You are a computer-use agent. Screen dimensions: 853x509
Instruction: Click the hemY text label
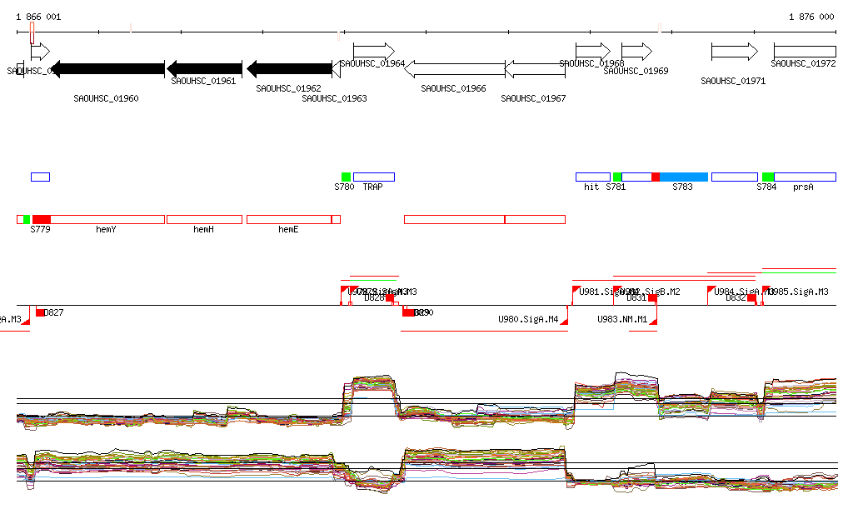coord(106,229)
